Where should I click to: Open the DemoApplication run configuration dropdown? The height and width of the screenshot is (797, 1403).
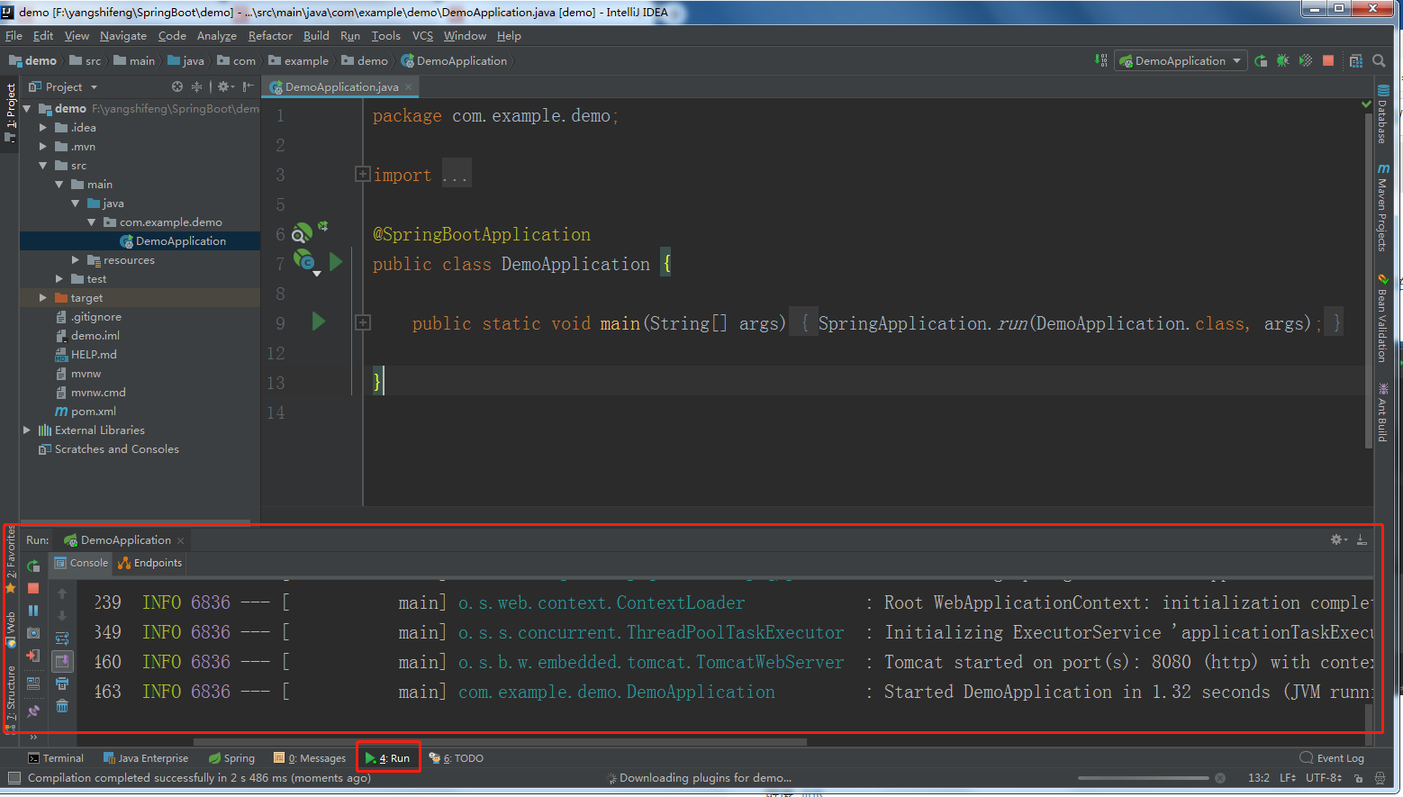(1181, 60)
